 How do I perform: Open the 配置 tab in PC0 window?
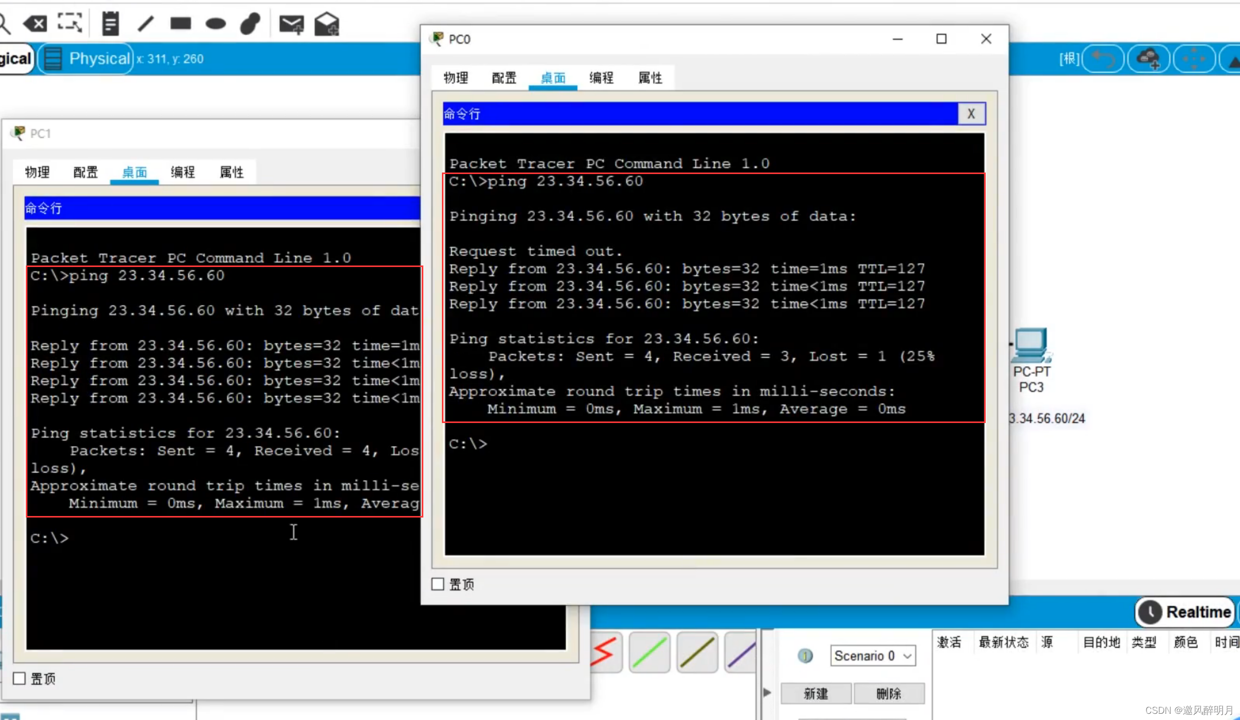(x=503, y=78)
